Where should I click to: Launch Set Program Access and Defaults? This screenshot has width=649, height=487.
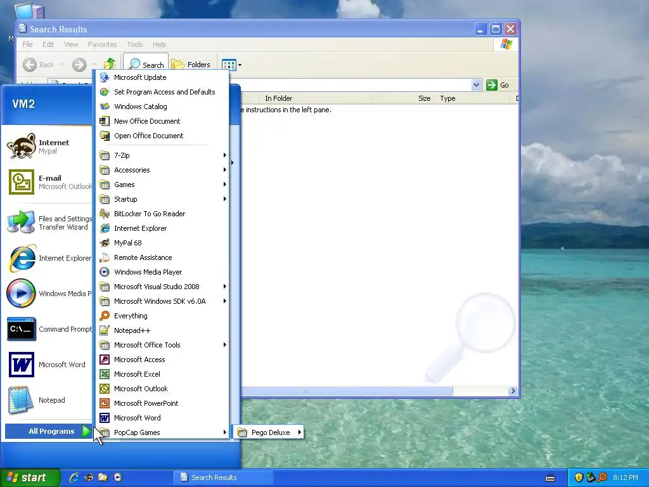162,92
